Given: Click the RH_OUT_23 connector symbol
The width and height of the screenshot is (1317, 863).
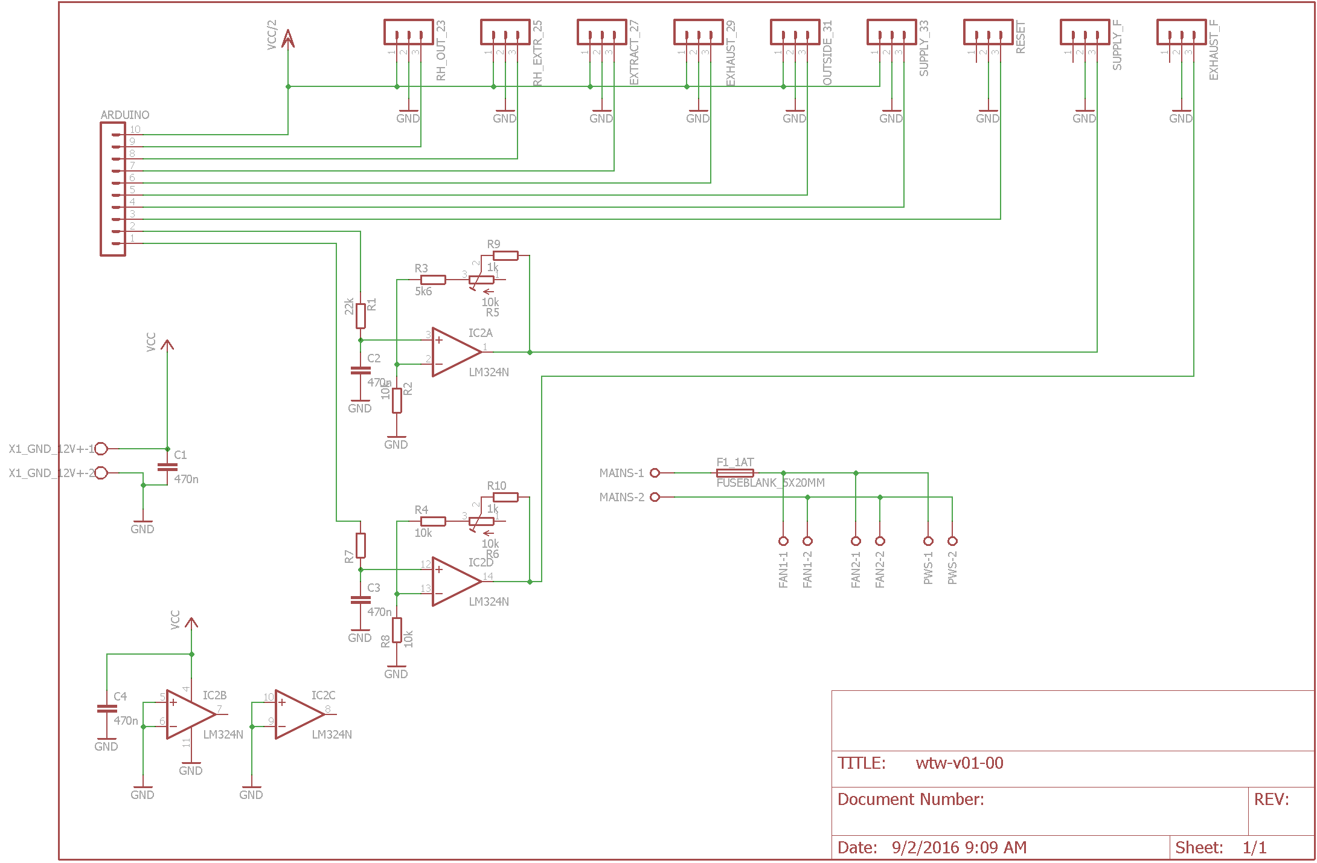Looking at the screenshot, I should pyautogui.click(x=409, y=33).
